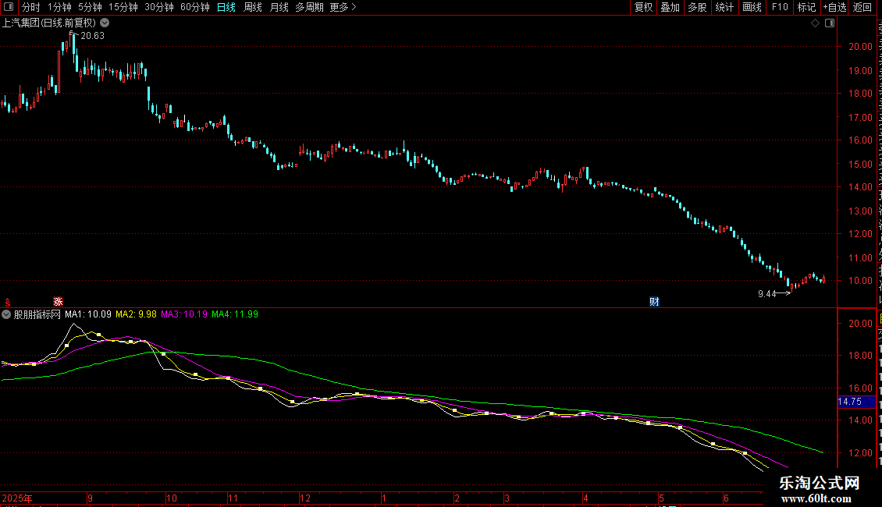Switch to 月线 monthly chart
This screenshot has height=507, width=882.
(279, 7)
